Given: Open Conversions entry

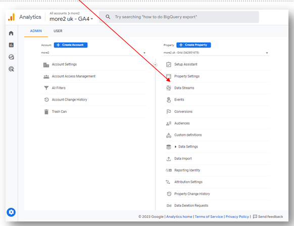Looking at the screenshot, I should [183, 112].
